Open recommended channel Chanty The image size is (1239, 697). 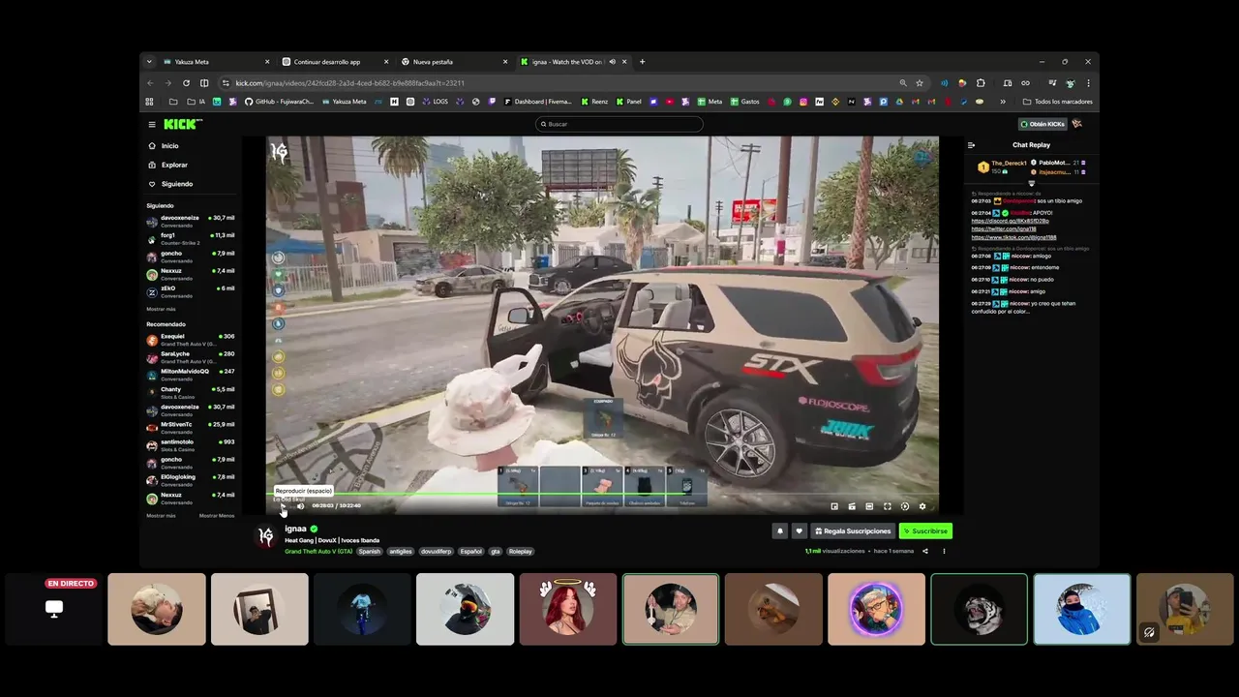tap(191, 392)
